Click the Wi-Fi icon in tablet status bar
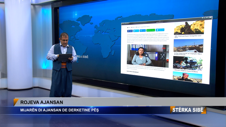 tap(202, 18)
